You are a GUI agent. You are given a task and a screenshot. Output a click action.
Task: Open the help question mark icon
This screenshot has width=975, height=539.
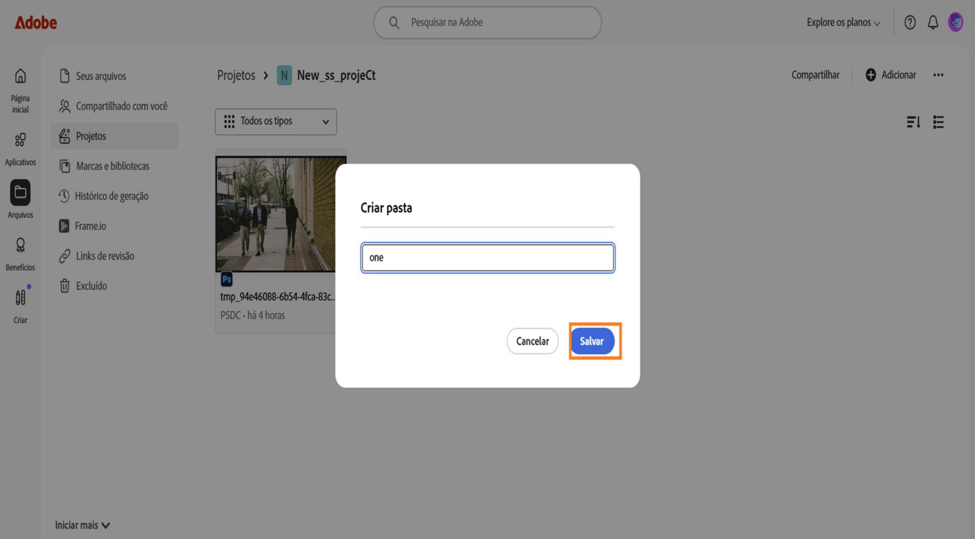[x=910, y=22]
